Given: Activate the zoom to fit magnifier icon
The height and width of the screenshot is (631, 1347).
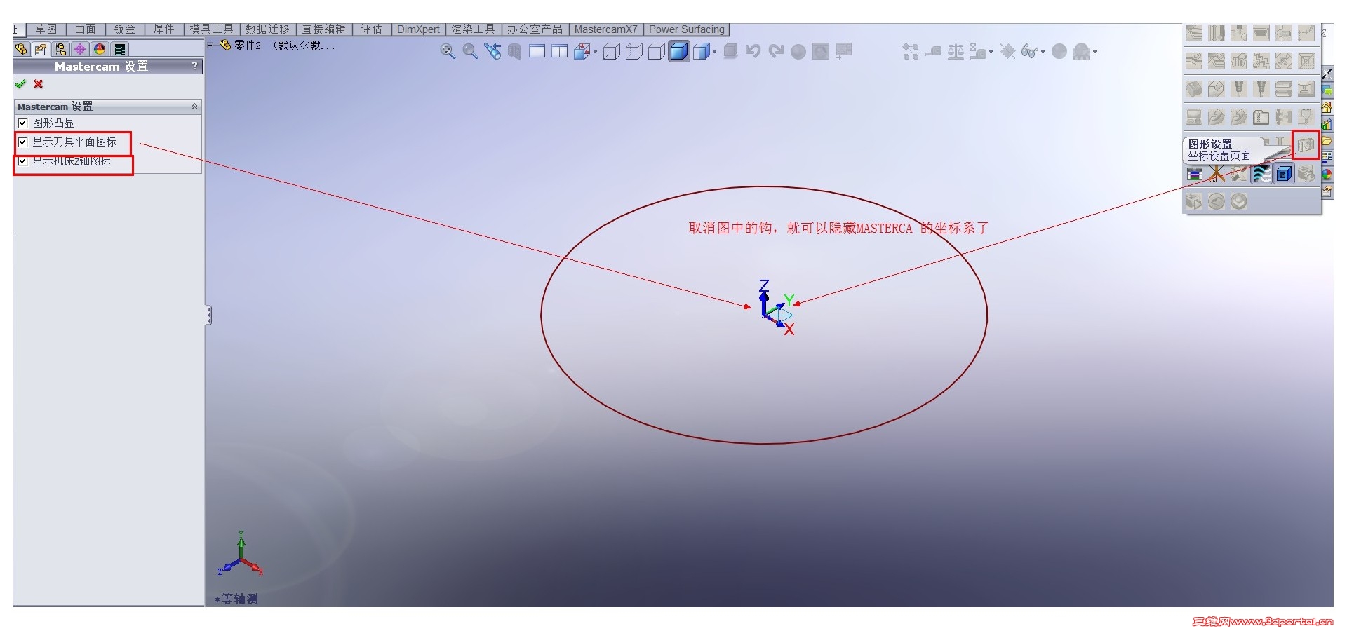Looking at the screenshot, I should [447, 51].
